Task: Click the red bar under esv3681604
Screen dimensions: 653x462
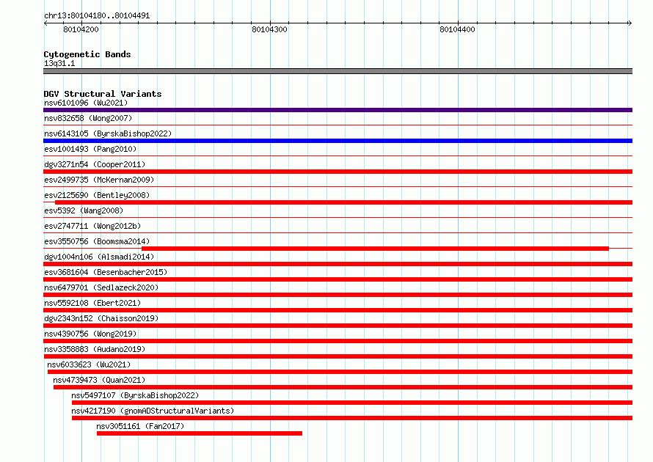Action: point(338,279)
